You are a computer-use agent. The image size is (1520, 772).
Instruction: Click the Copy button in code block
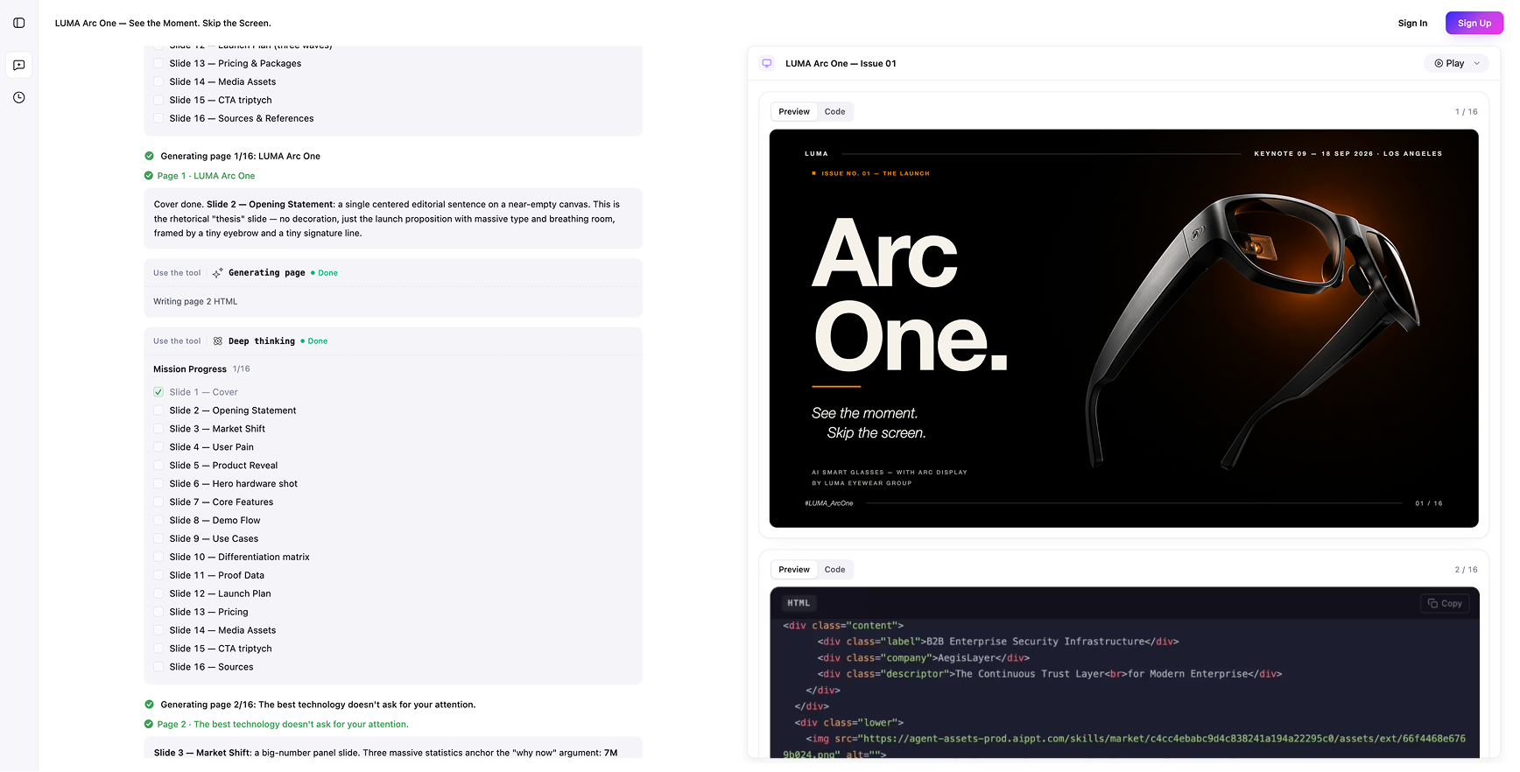1445,603
